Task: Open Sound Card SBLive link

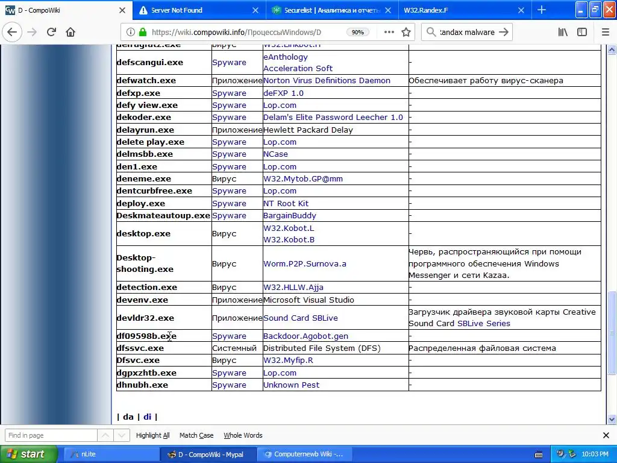Action: (x=300, y=318)
